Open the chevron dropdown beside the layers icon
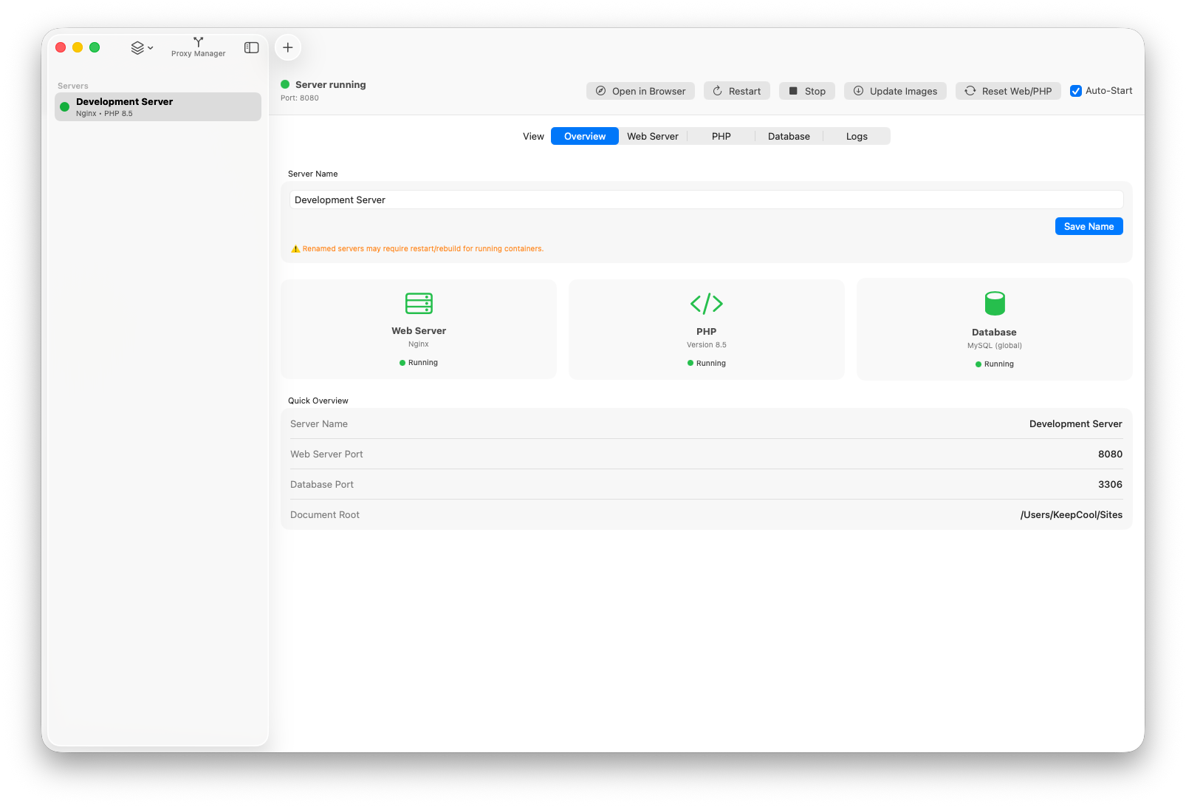Viewport: 1186px width, 807px height. pos(150,47)
